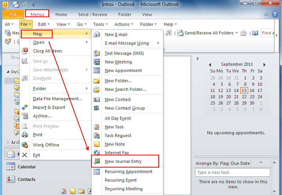Click the Recurring Appointment icon
Screen dimensions: 282x195
tap(97, 172)
